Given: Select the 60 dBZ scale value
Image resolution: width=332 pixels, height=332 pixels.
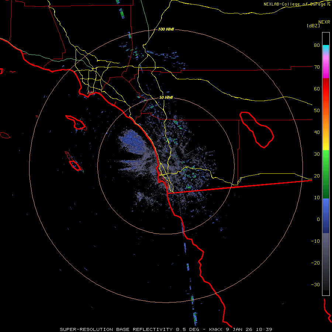Looking at the screenshot, I should pos(317,89).
